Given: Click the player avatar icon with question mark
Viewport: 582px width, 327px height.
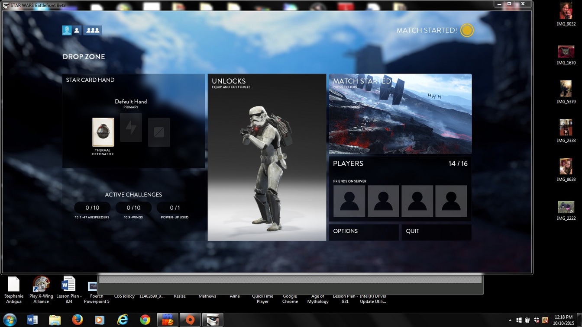Looking at the screenshot, I should 67,30.
